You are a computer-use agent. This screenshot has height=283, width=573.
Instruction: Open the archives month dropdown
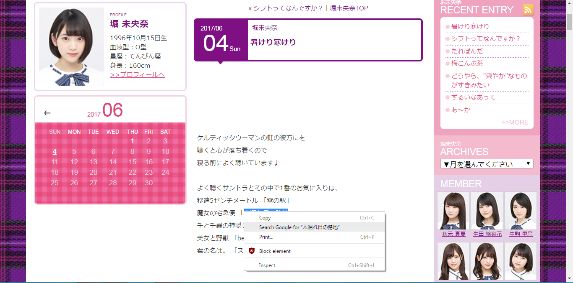[x=487, y=164]
